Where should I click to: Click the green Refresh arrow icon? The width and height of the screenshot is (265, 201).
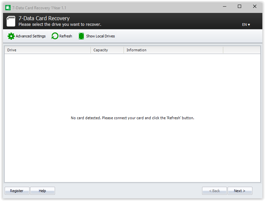point(55,36)
